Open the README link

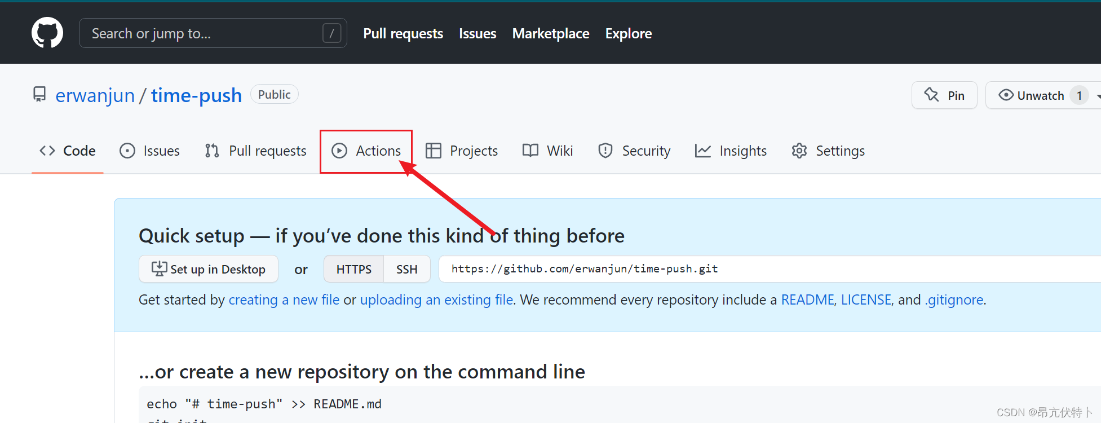807,299
